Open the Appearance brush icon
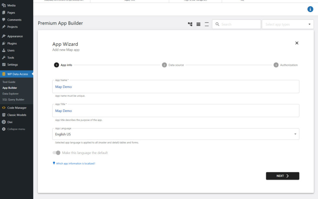 (x=4, y=36)
